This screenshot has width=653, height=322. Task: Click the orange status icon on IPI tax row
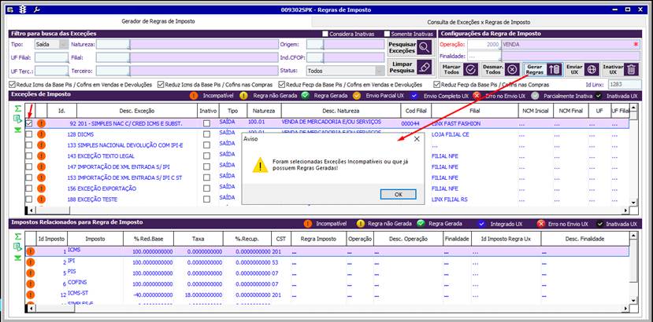(31, 262)
